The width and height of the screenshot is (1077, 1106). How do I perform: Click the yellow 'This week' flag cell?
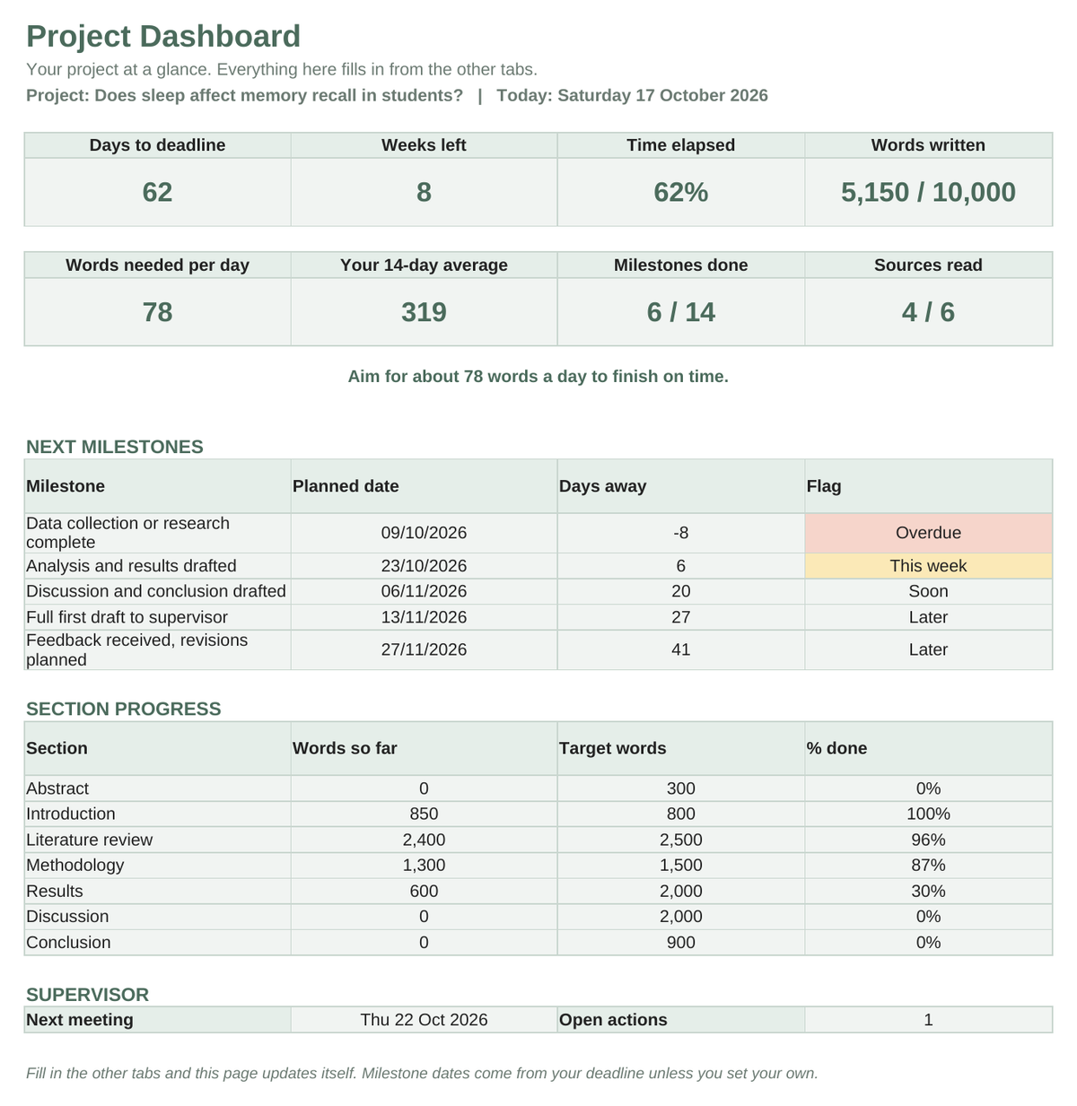928,566
